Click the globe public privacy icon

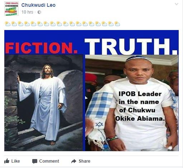click(39, 12)
